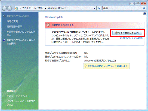Open the 詳細オプションの表示 link
This screenshot has width=148, height=111.
[131, 38]
